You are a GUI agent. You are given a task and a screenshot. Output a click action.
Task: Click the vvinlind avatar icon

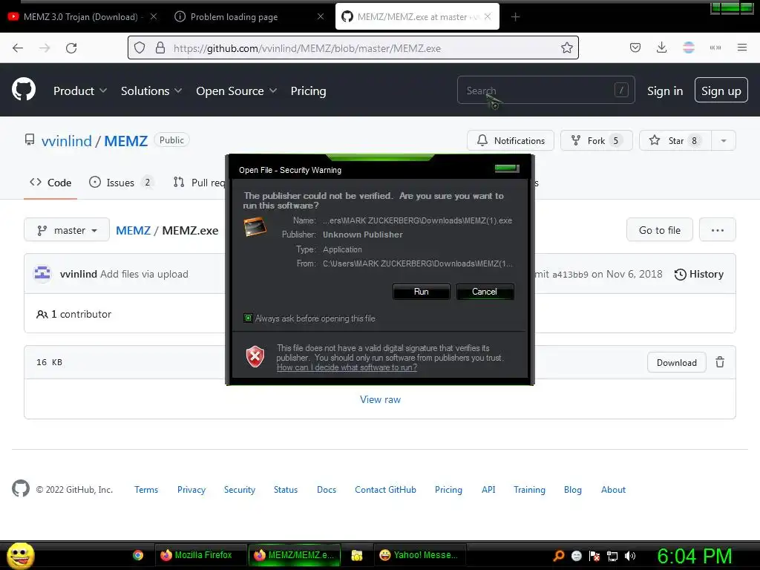click(42, 273)
